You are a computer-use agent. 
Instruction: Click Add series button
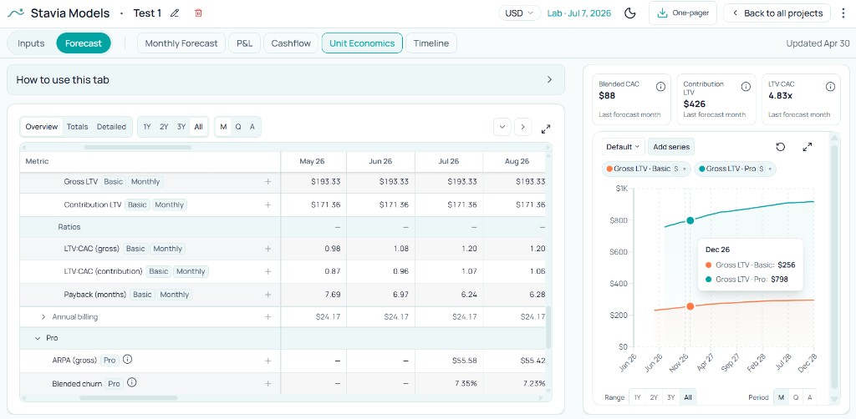click(x=671, y=147)
